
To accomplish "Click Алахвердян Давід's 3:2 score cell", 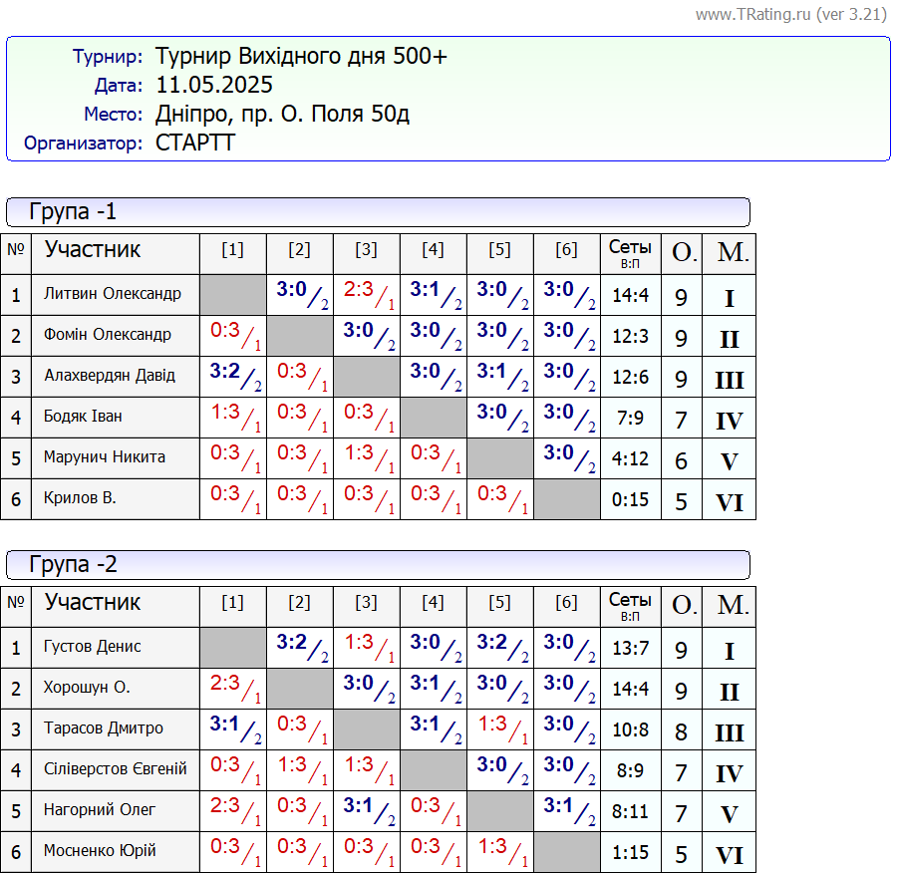I will (232, 376).
